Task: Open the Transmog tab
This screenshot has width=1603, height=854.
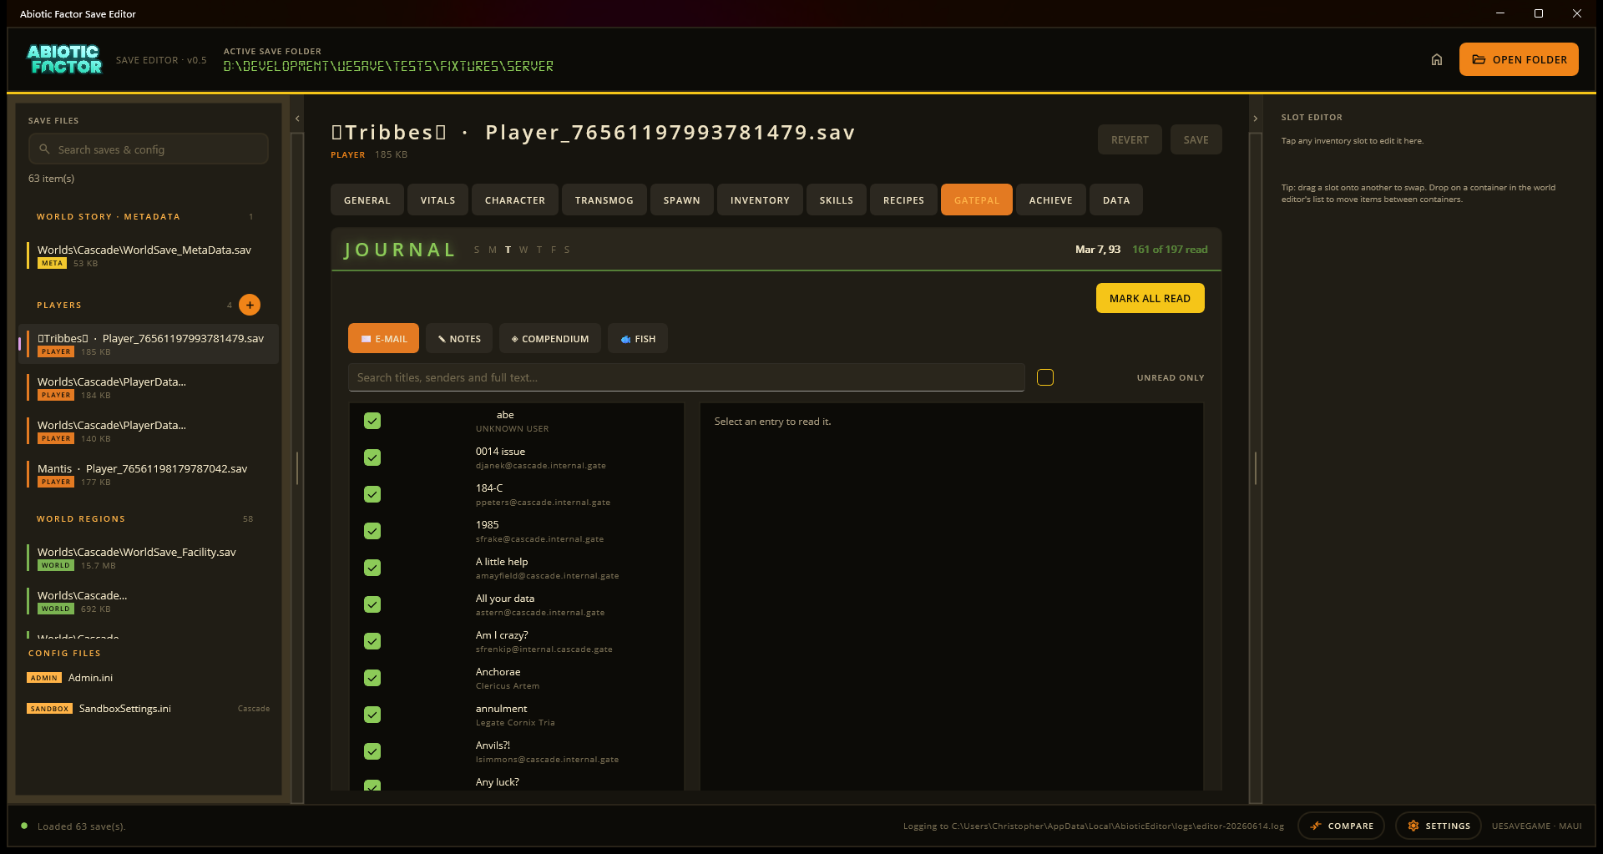Action: [604, 200]
